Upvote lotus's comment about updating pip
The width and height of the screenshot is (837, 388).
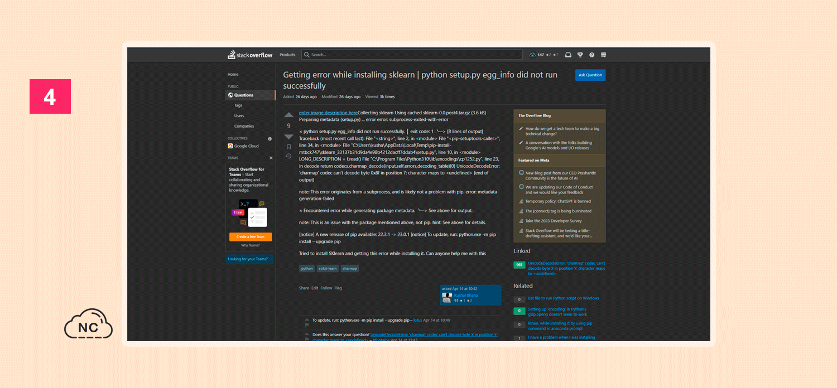tap(307, 319)
